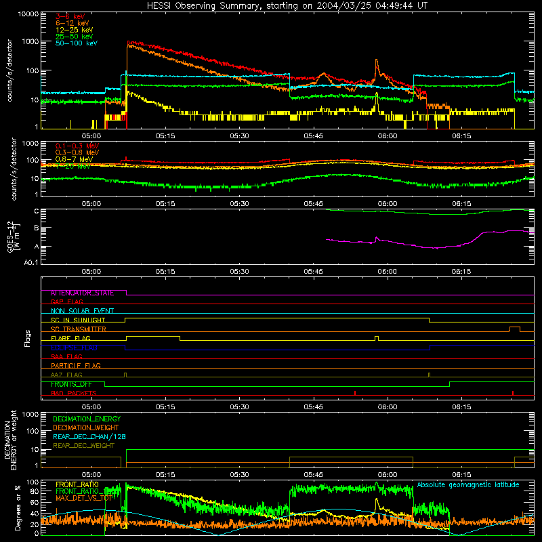
Task: Click the DECIMATION_ENERGY legend label
Action: (87, 419)
